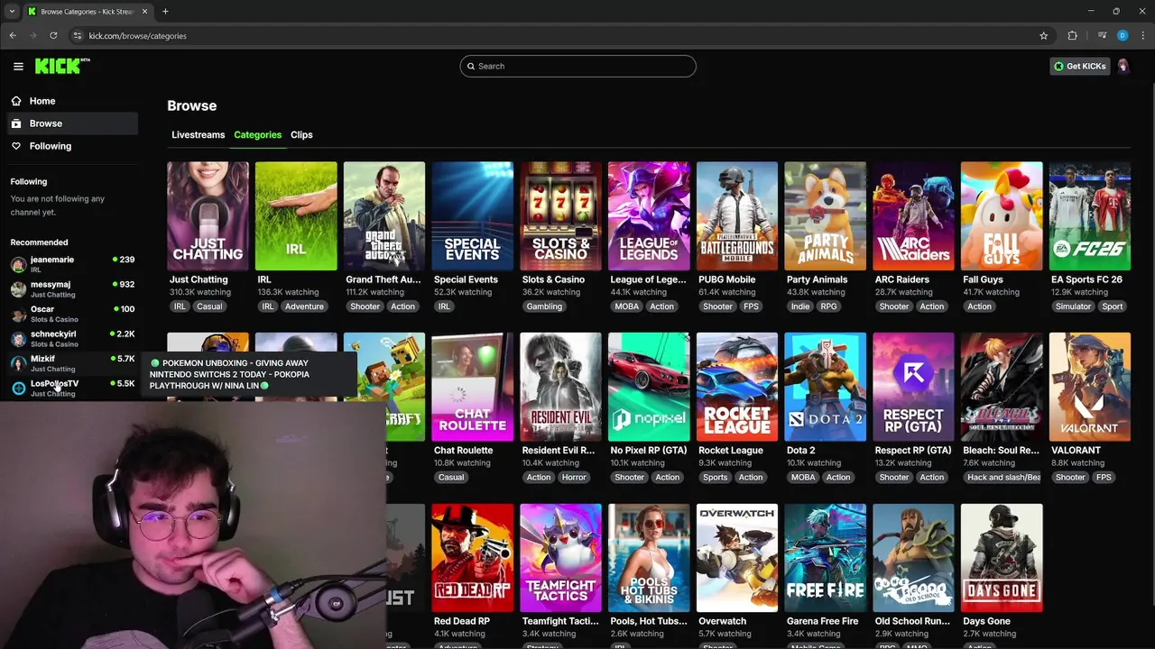
Task: Click the "Bleach: Soul Re..." title link
Action: [1001, 450]
